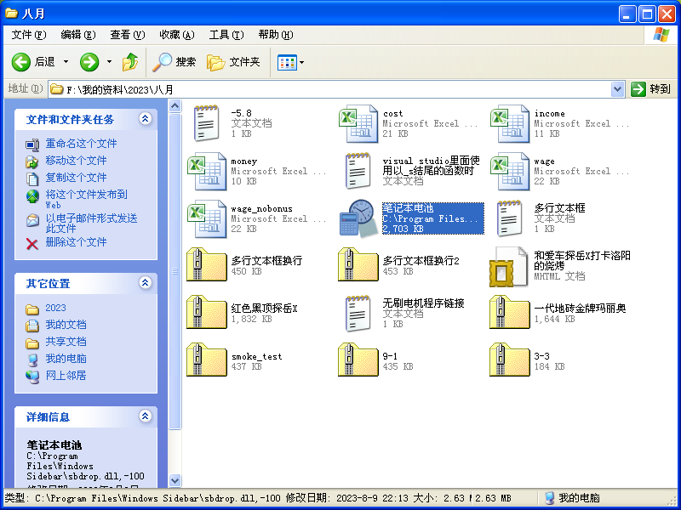Click the 我的电脑 link in 其它位置

click(x=66, y=359)
